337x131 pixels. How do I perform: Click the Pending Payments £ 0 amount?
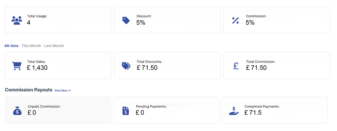140,112
